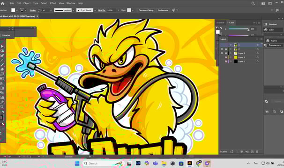Open the stroke weight dropdown
The image size is (284, 168).
pos(51,10)
